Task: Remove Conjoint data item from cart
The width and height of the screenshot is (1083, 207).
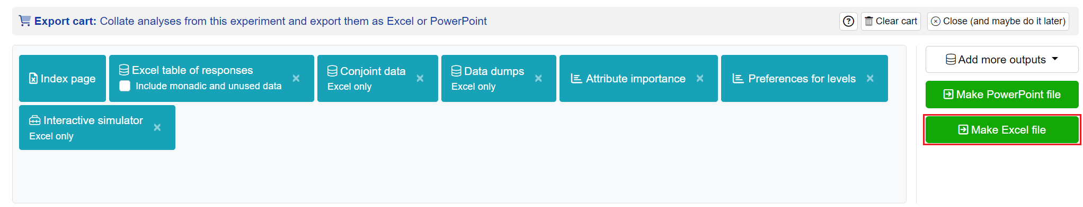Action: 420,78
